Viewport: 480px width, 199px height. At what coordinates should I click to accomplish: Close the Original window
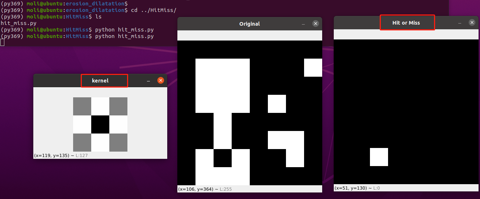tap(316, 24)
